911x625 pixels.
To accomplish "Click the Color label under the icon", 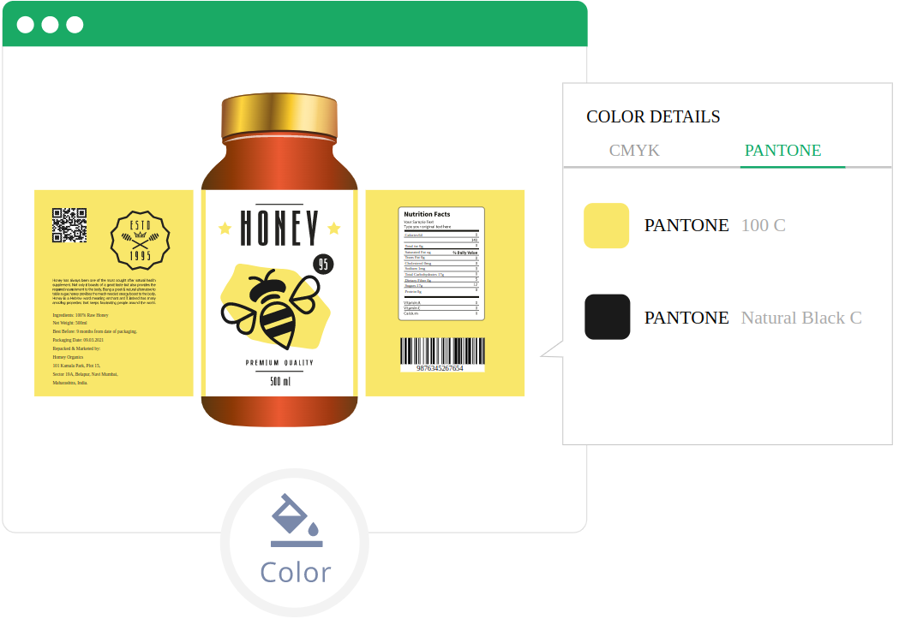I will tap(296, 573).
